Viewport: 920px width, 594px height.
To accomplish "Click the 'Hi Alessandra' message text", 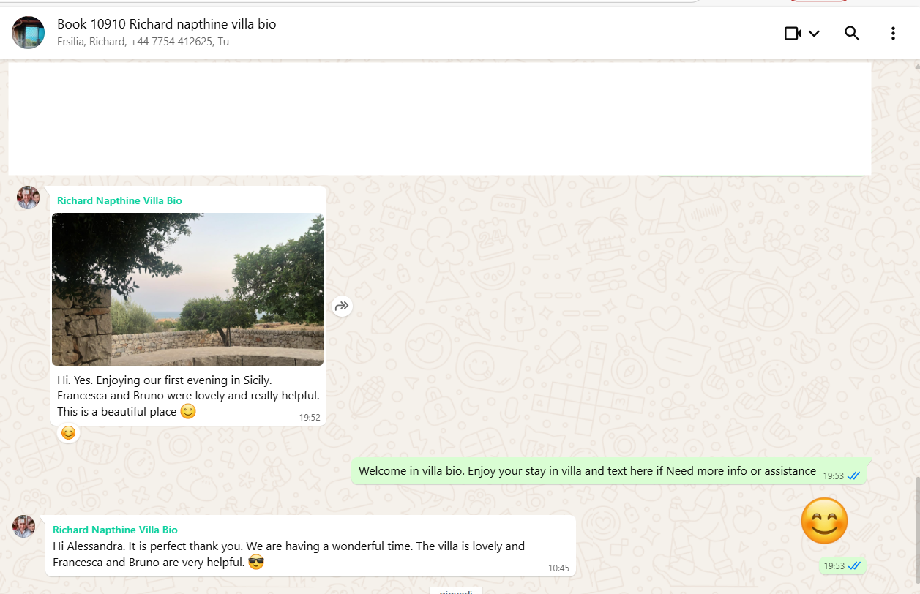I will point(288,554).
